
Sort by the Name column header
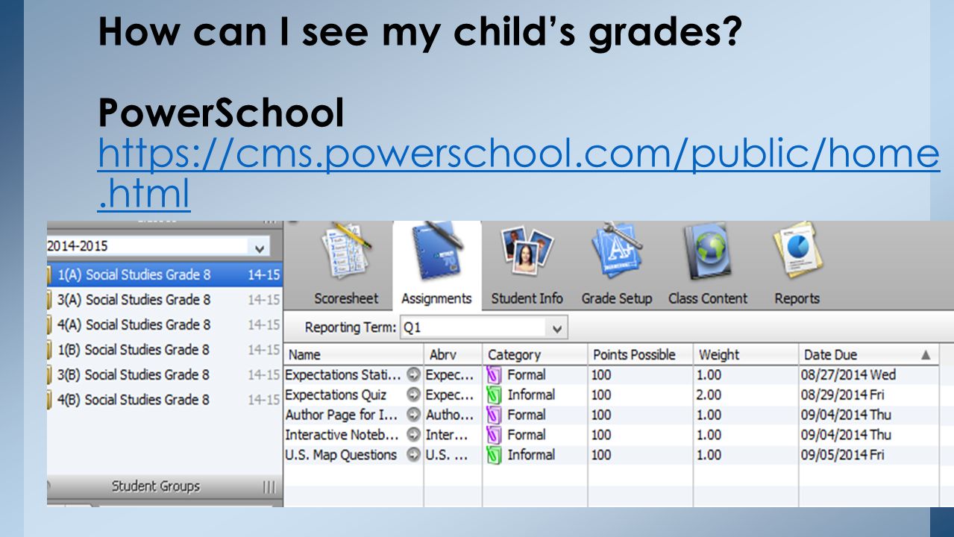pos(354,355)
